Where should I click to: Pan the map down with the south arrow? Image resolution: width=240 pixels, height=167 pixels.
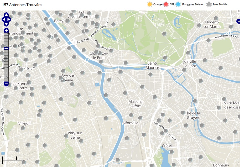point(6,24)
